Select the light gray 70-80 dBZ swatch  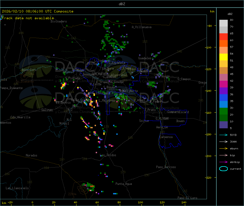tap(223, 23)
